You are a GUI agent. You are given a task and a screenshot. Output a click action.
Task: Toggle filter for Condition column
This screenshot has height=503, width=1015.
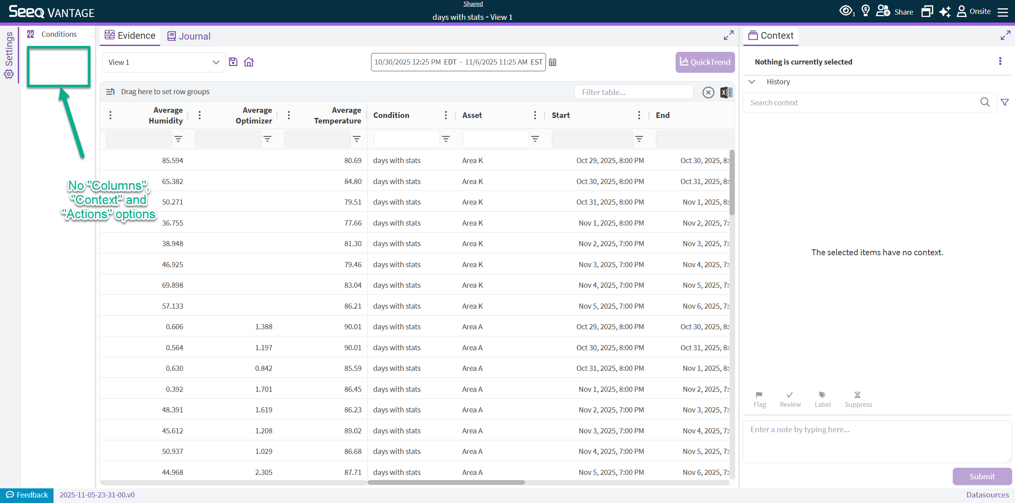(x=446, y=139)
